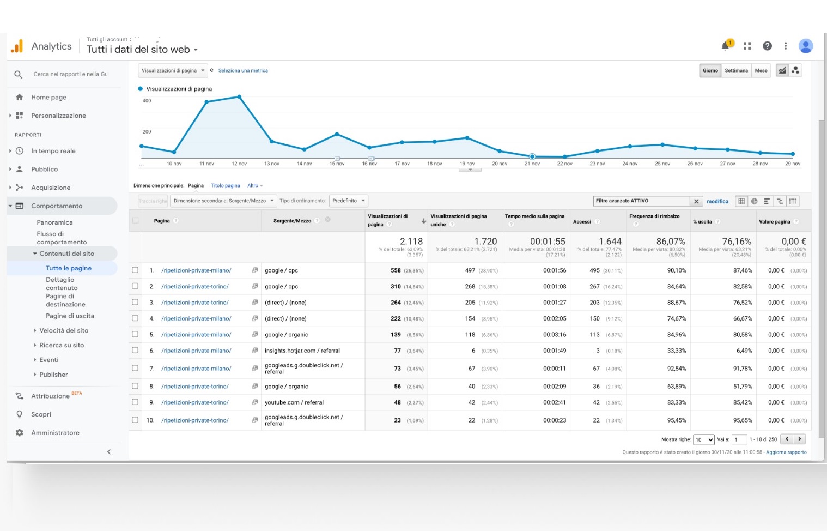
Task: Clear the advanced filter with X icon
Action: point(696,201)
